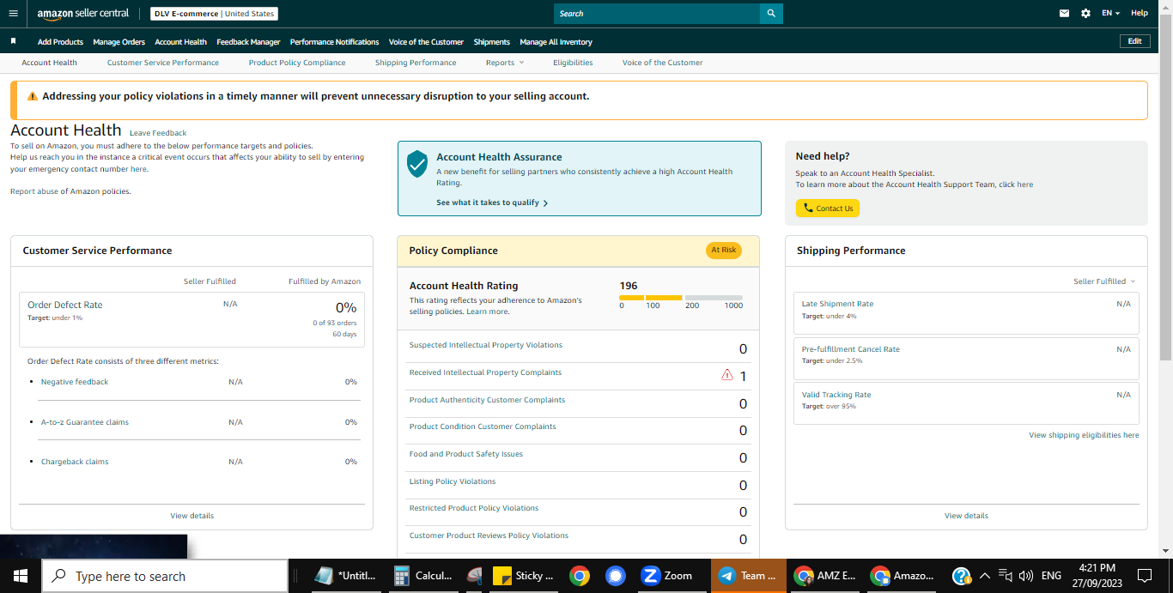This screenshot has height=593, width=1173.
Task: Click the Contact Us button
Action: pyautogui.click(x=827, y=209)
